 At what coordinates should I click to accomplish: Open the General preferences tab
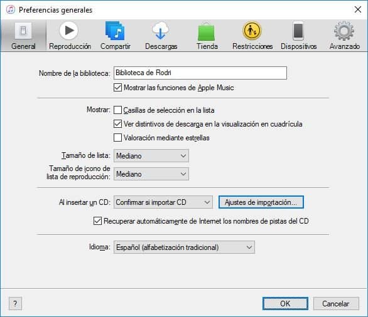point(23,36)
